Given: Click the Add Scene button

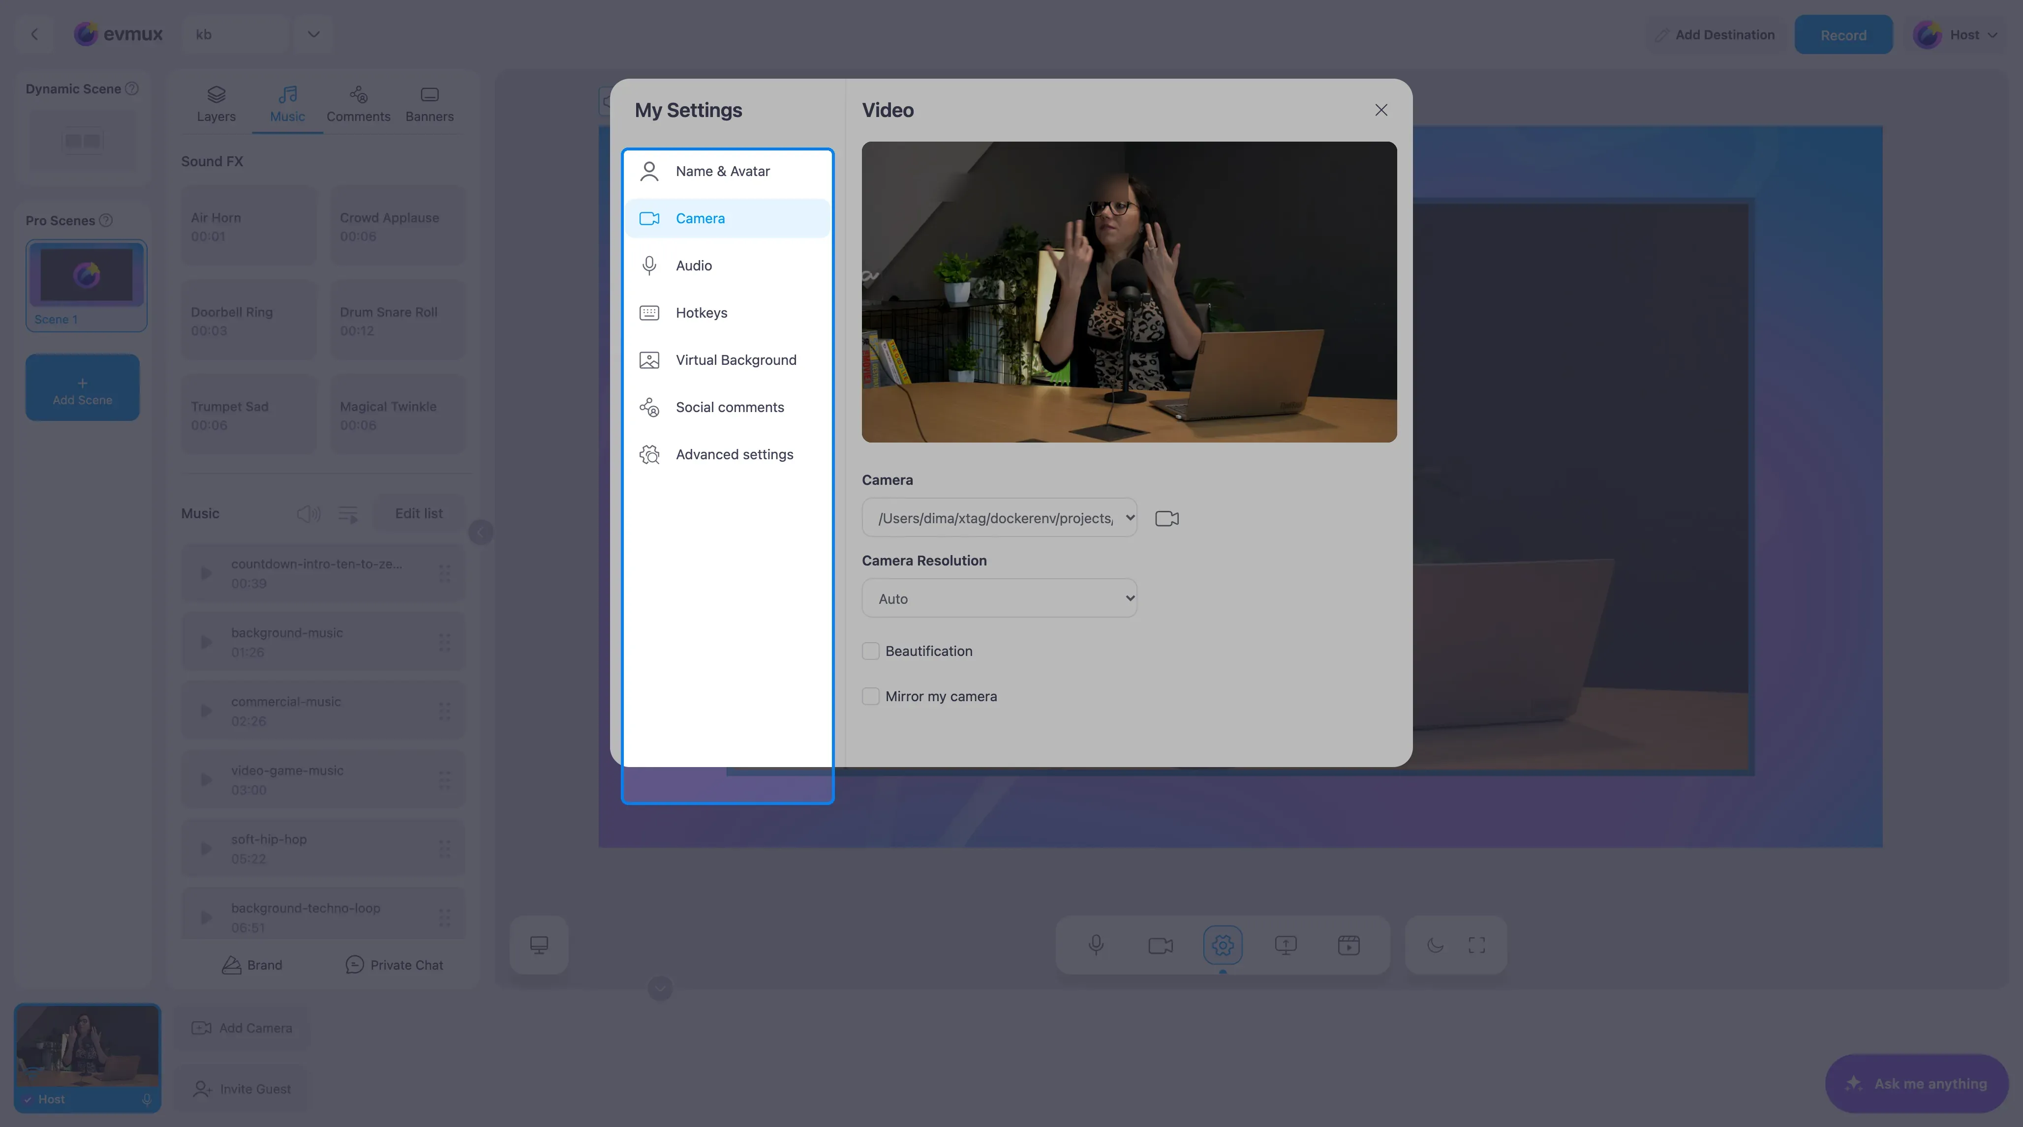Looking at the screenshot, I should tap(83, 387).
